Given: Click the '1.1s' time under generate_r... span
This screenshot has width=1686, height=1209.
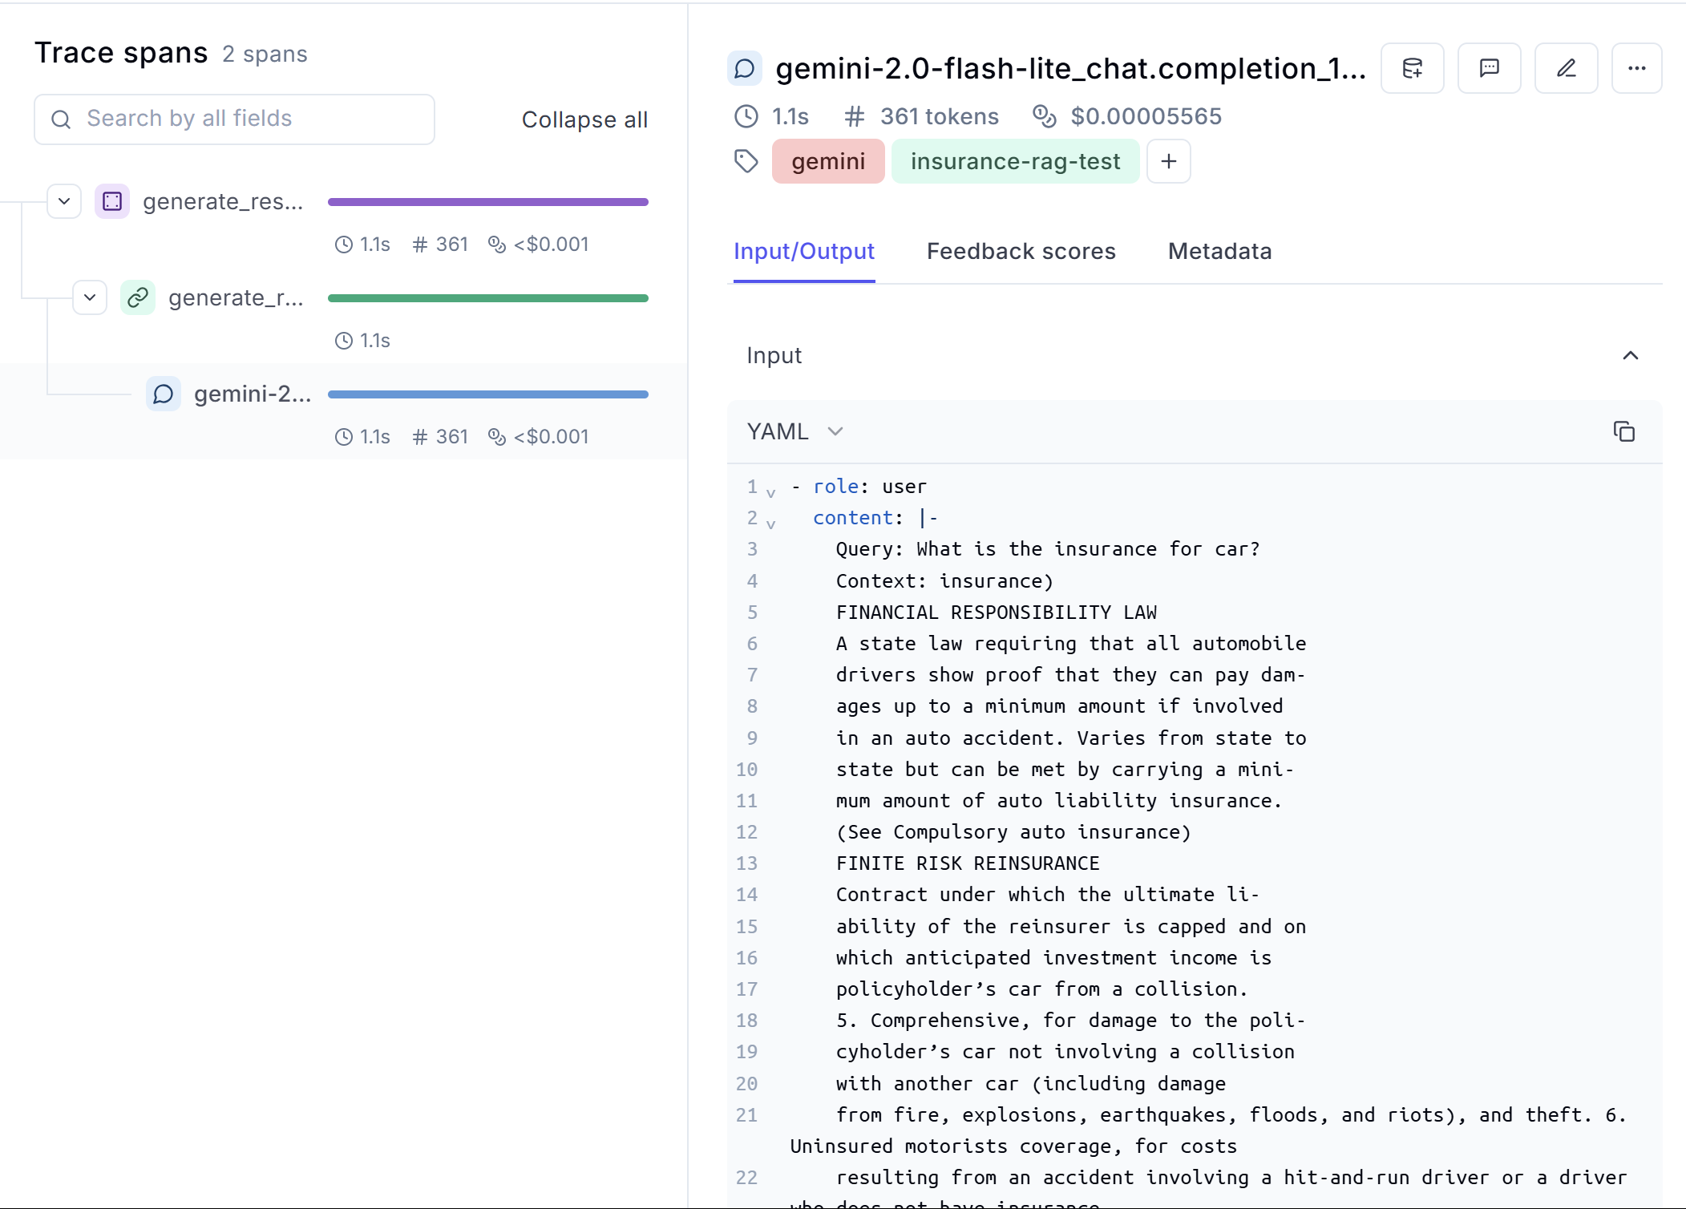Looking at the screenshot, I should coord(362,341).
